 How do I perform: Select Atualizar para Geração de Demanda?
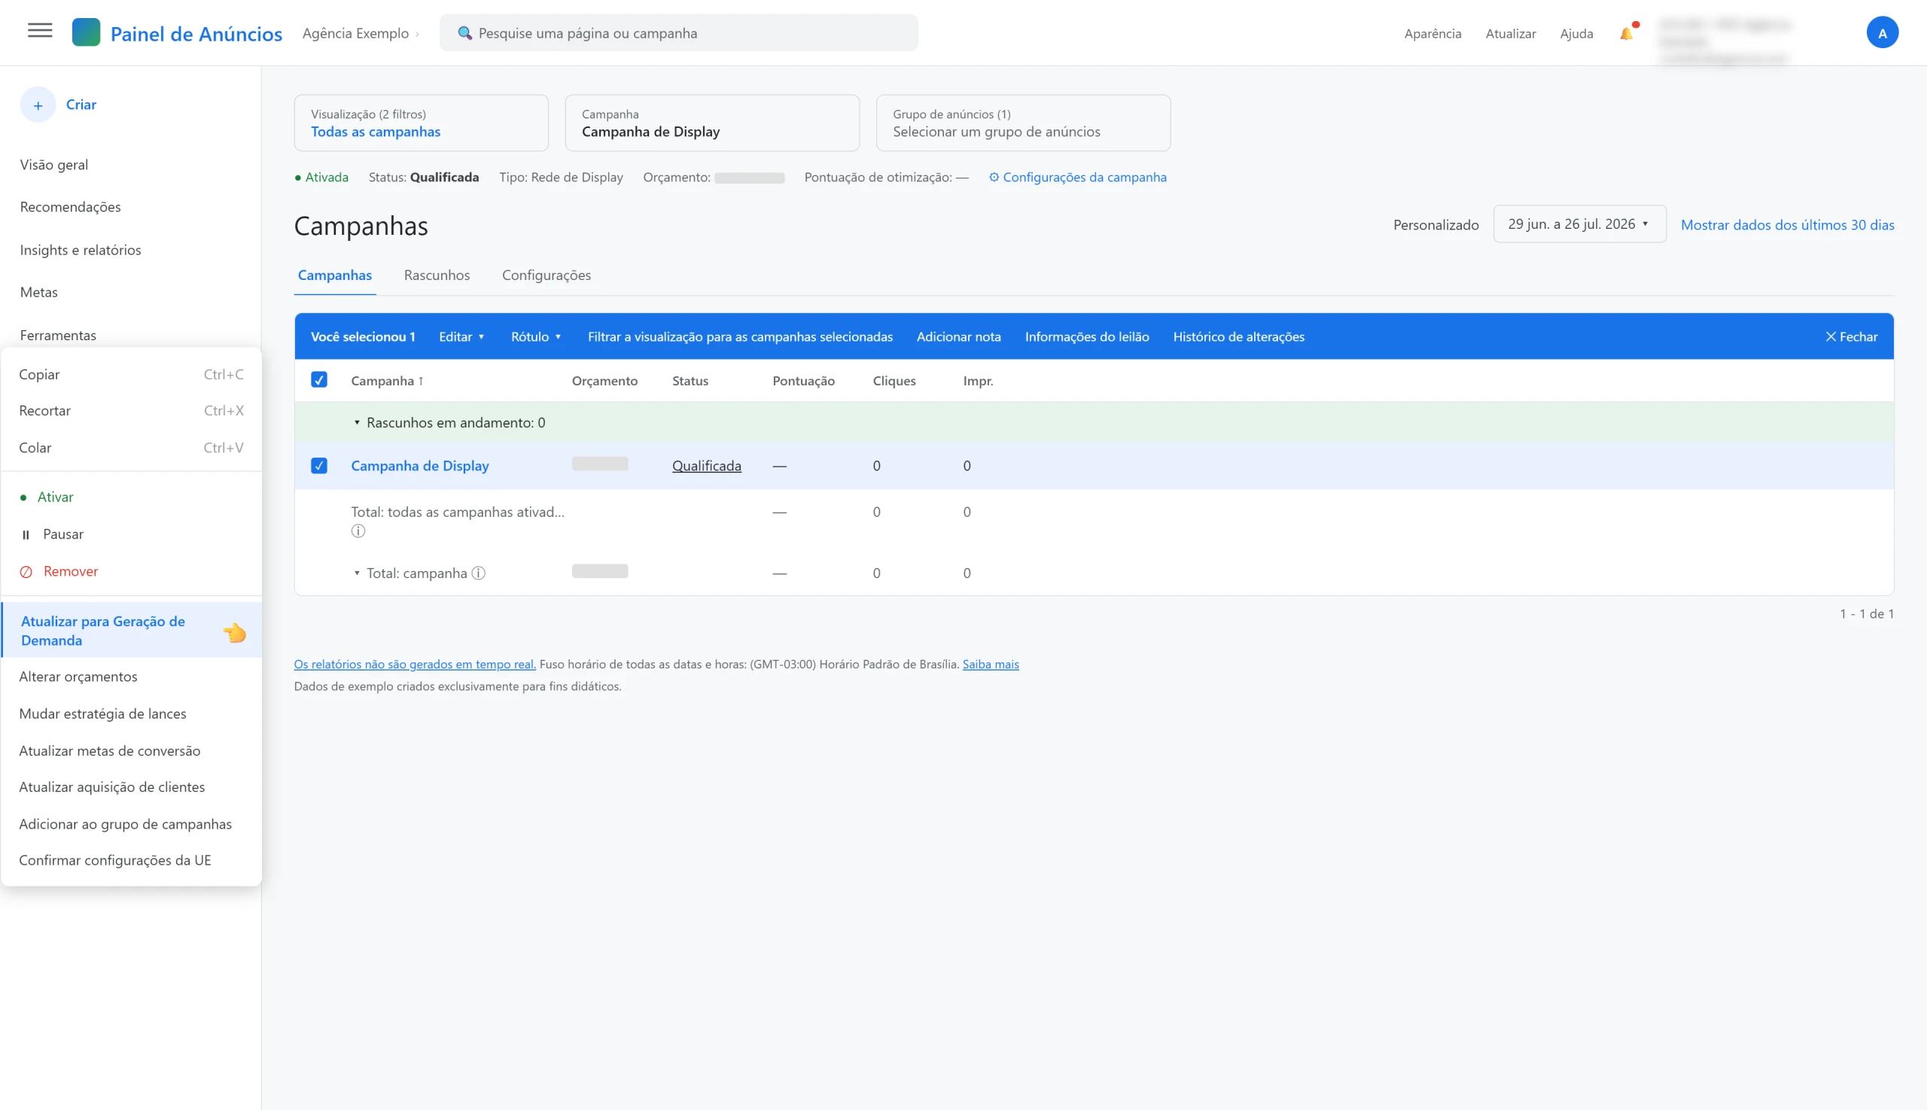click(x=131, y=631)
